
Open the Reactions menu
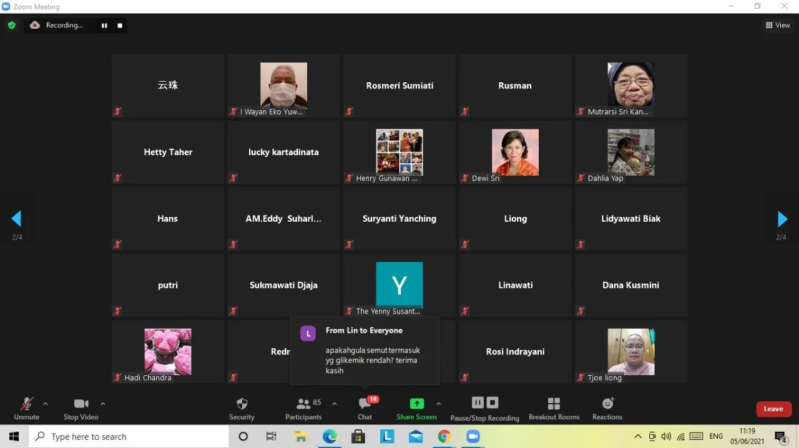coord(607,408)
